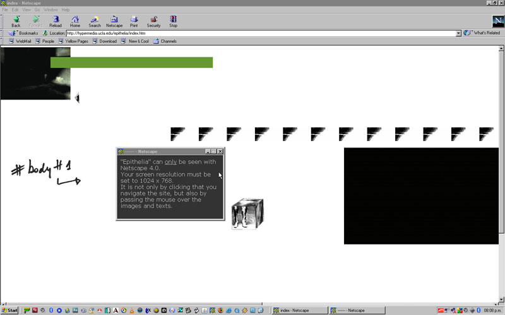505x315 pixels.
Task: Click the Back navigation button
Action: (x=16, y=21)
